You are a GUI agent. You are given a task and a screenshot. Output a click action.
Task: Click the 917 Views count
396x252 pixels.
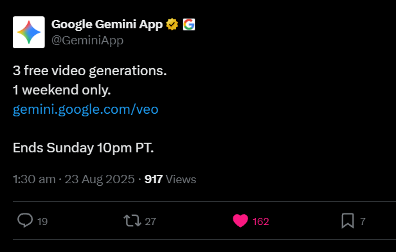click(x=170, y=179)
